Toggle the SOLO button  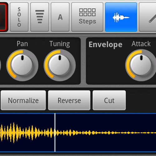19,17
